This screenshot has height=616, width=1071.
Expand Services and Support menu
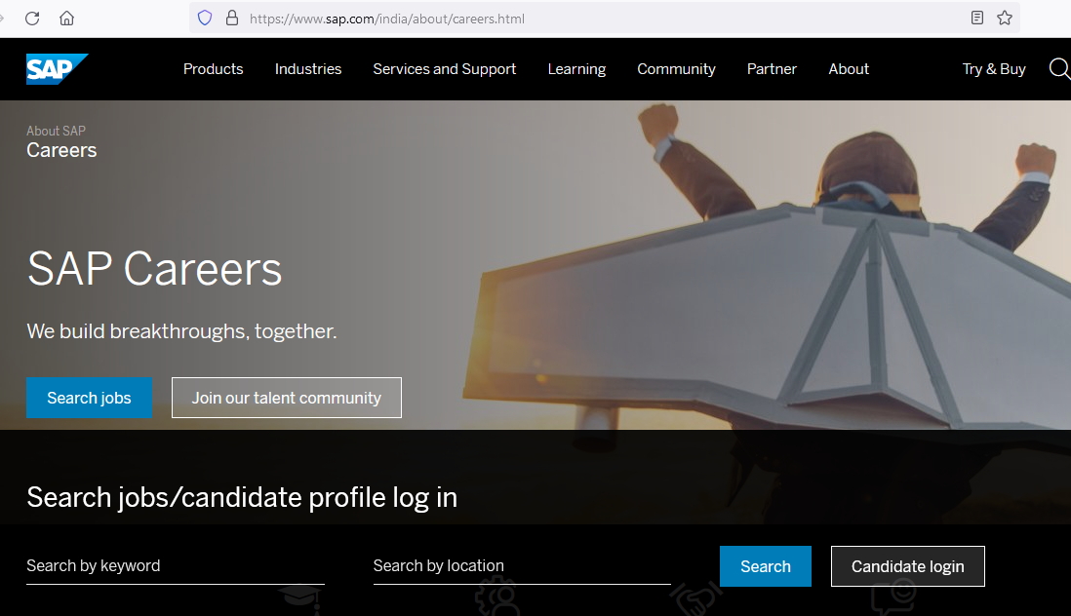click(445, 69)
